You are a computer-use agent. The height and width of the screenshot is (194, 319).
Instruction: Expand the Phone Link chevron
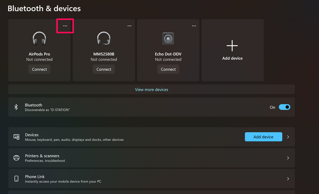click(x=288, y=179)
